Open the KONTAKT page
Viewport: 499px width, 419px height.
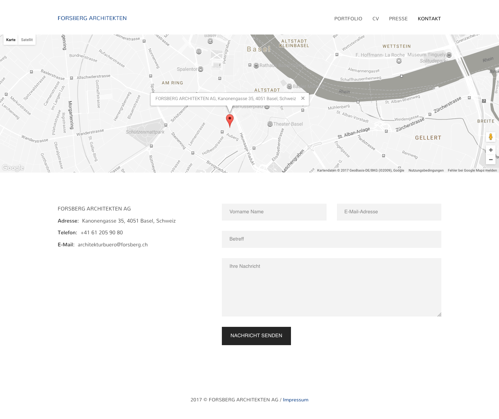click(429, 19)
